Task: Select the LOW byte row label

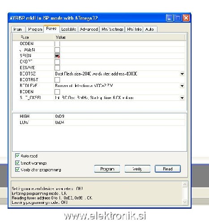Action: [x=24, y=123]
